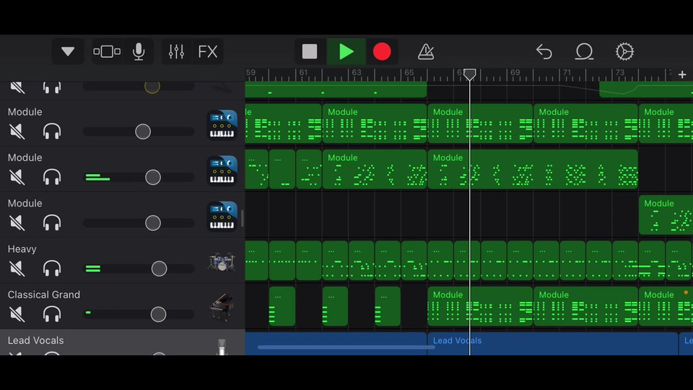Open the track controls mixer icon

(176, 52)
